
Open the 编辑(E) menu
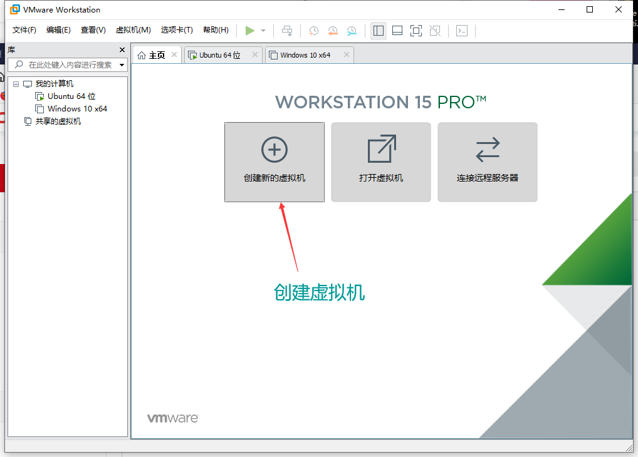coord(58,30)
